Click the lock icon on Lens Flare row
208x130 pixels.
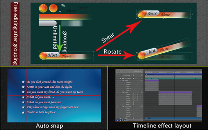point(142,106)
